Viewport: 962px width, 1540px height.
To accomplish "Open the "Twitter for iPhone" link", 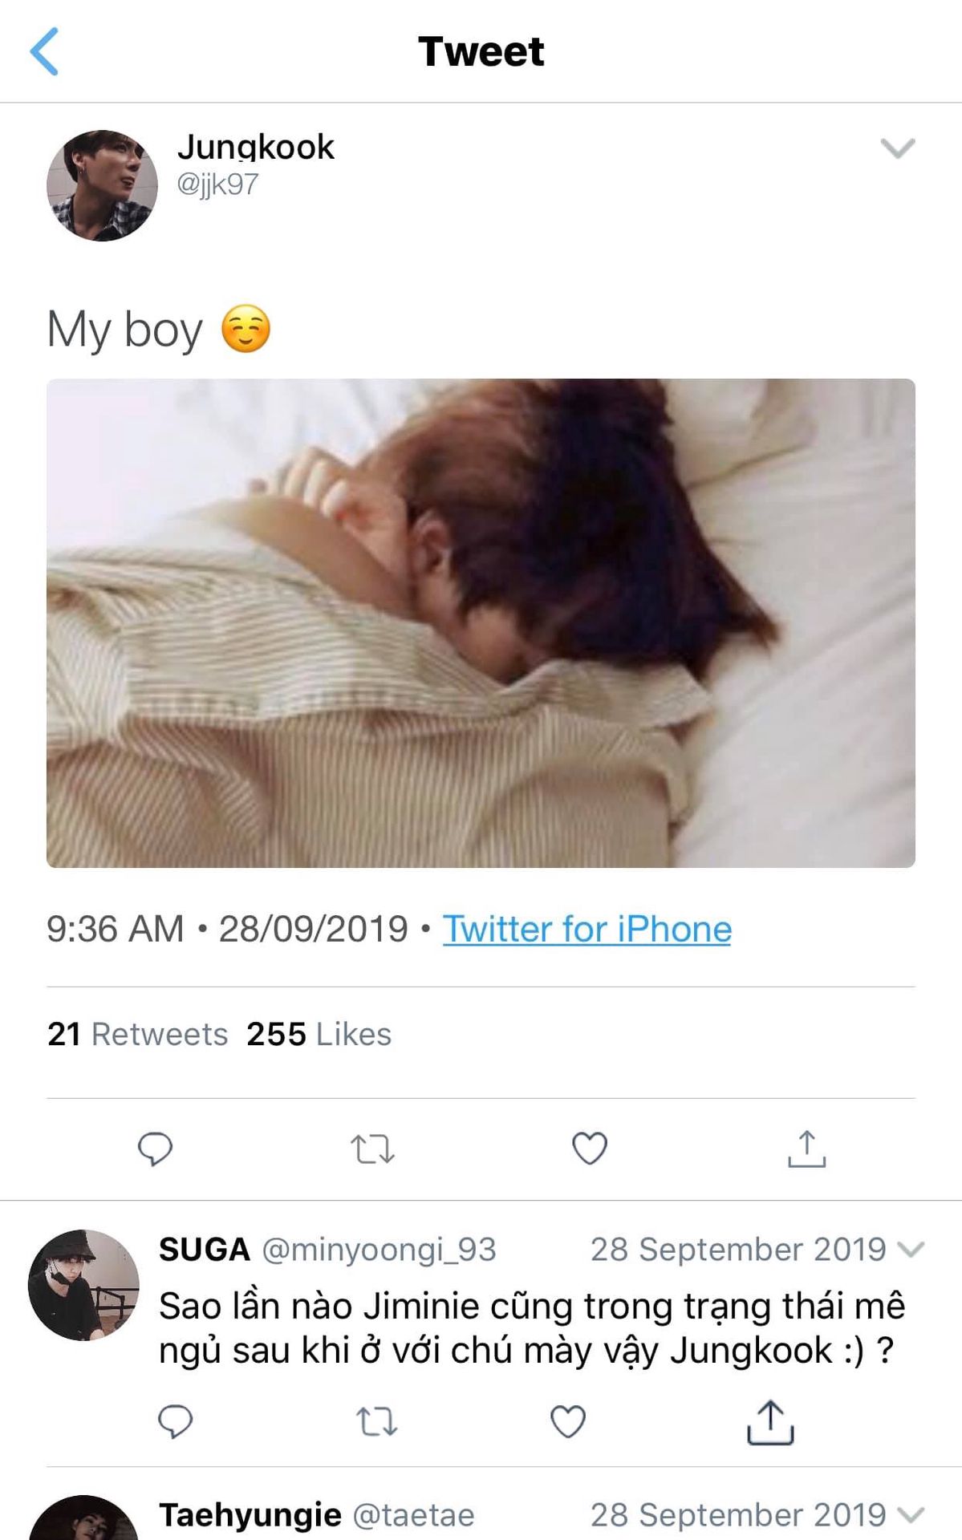I will click(x=587, y=929).
